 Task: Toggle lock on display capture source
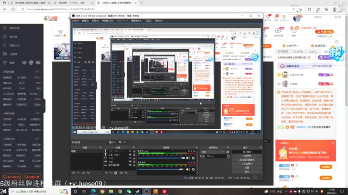click(134, 165)
